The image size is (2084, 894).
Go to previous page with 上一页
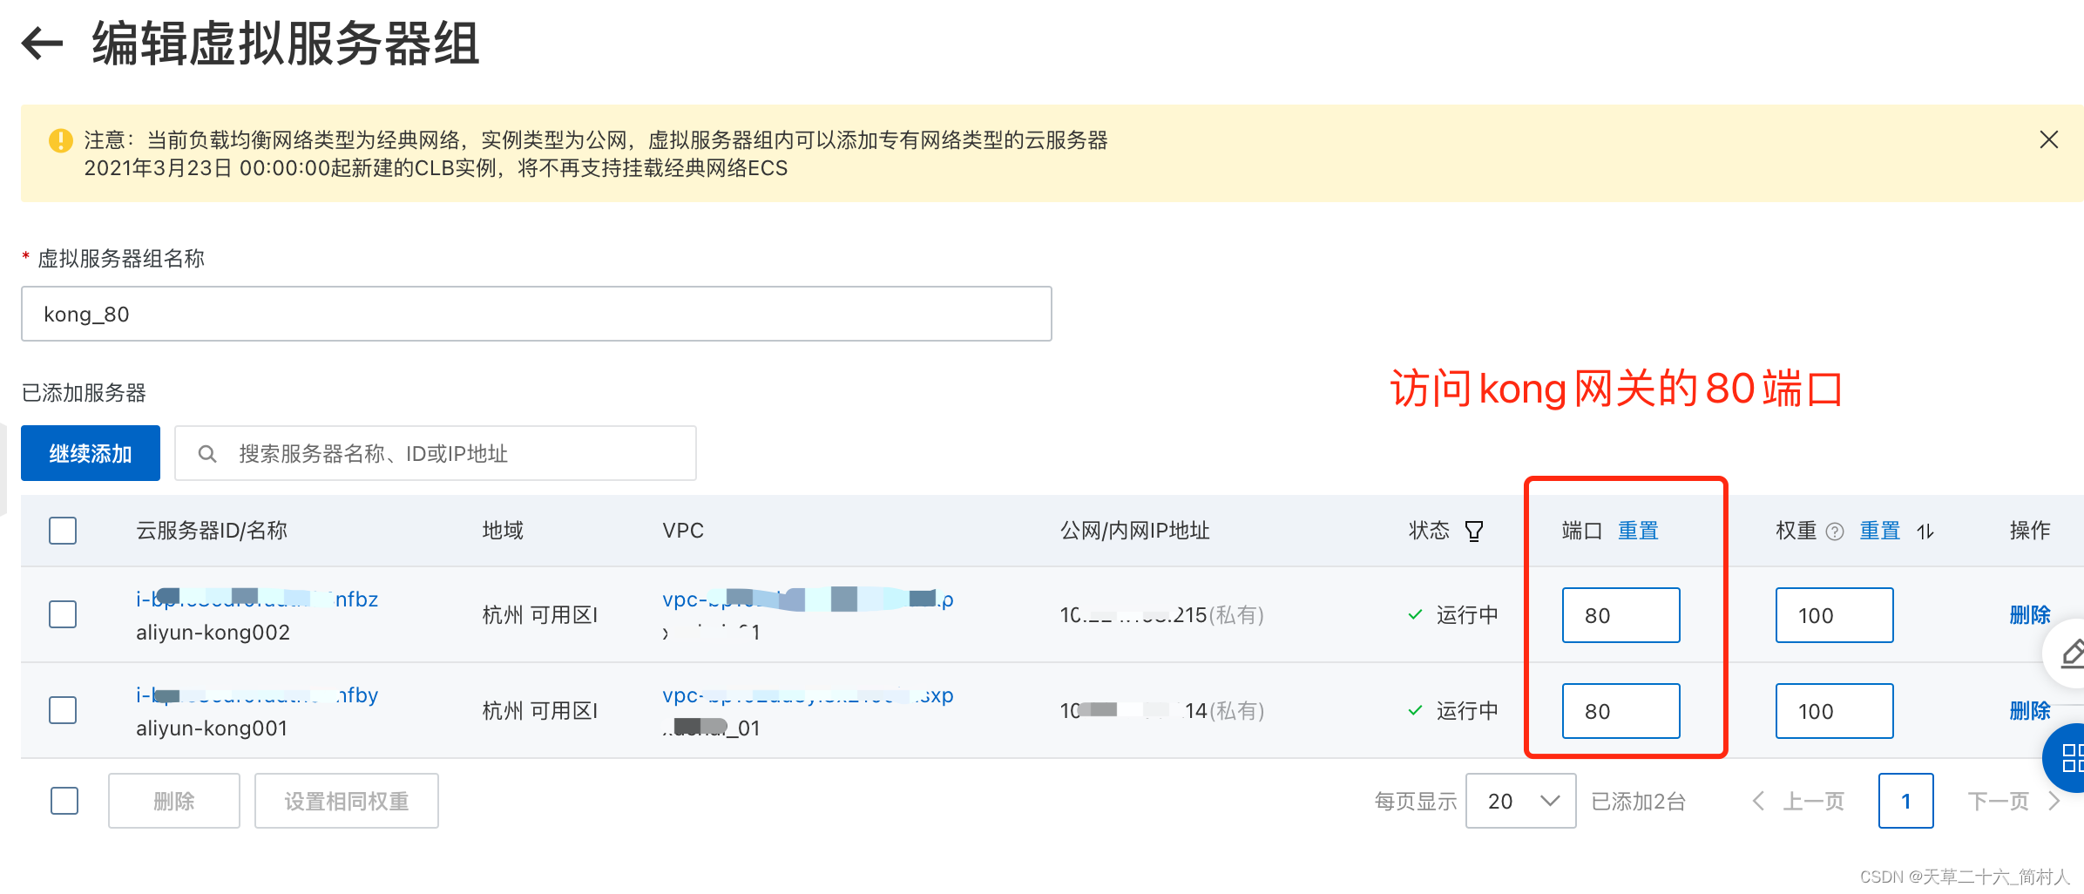tap(1799, 801)
